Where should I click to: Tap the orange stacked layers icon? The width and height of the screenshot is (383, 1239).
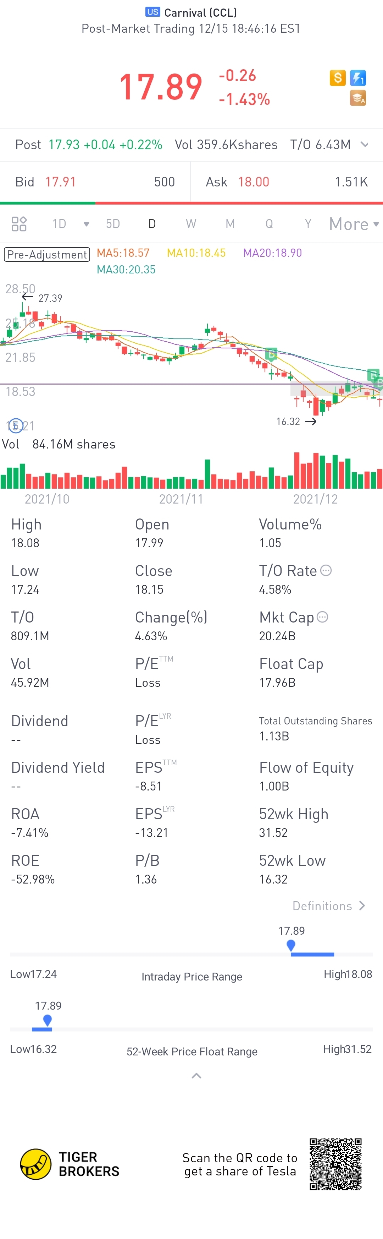point(357,98)
